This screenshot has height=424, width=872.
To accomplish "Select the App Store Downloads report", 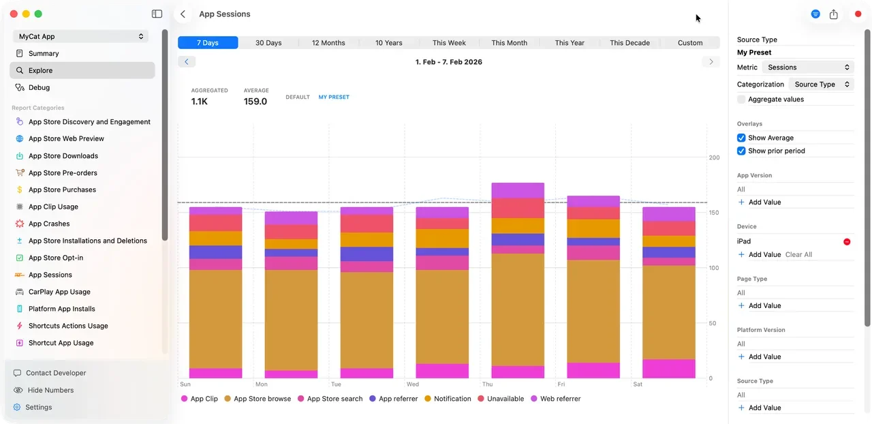I will (x=63, y=155).
